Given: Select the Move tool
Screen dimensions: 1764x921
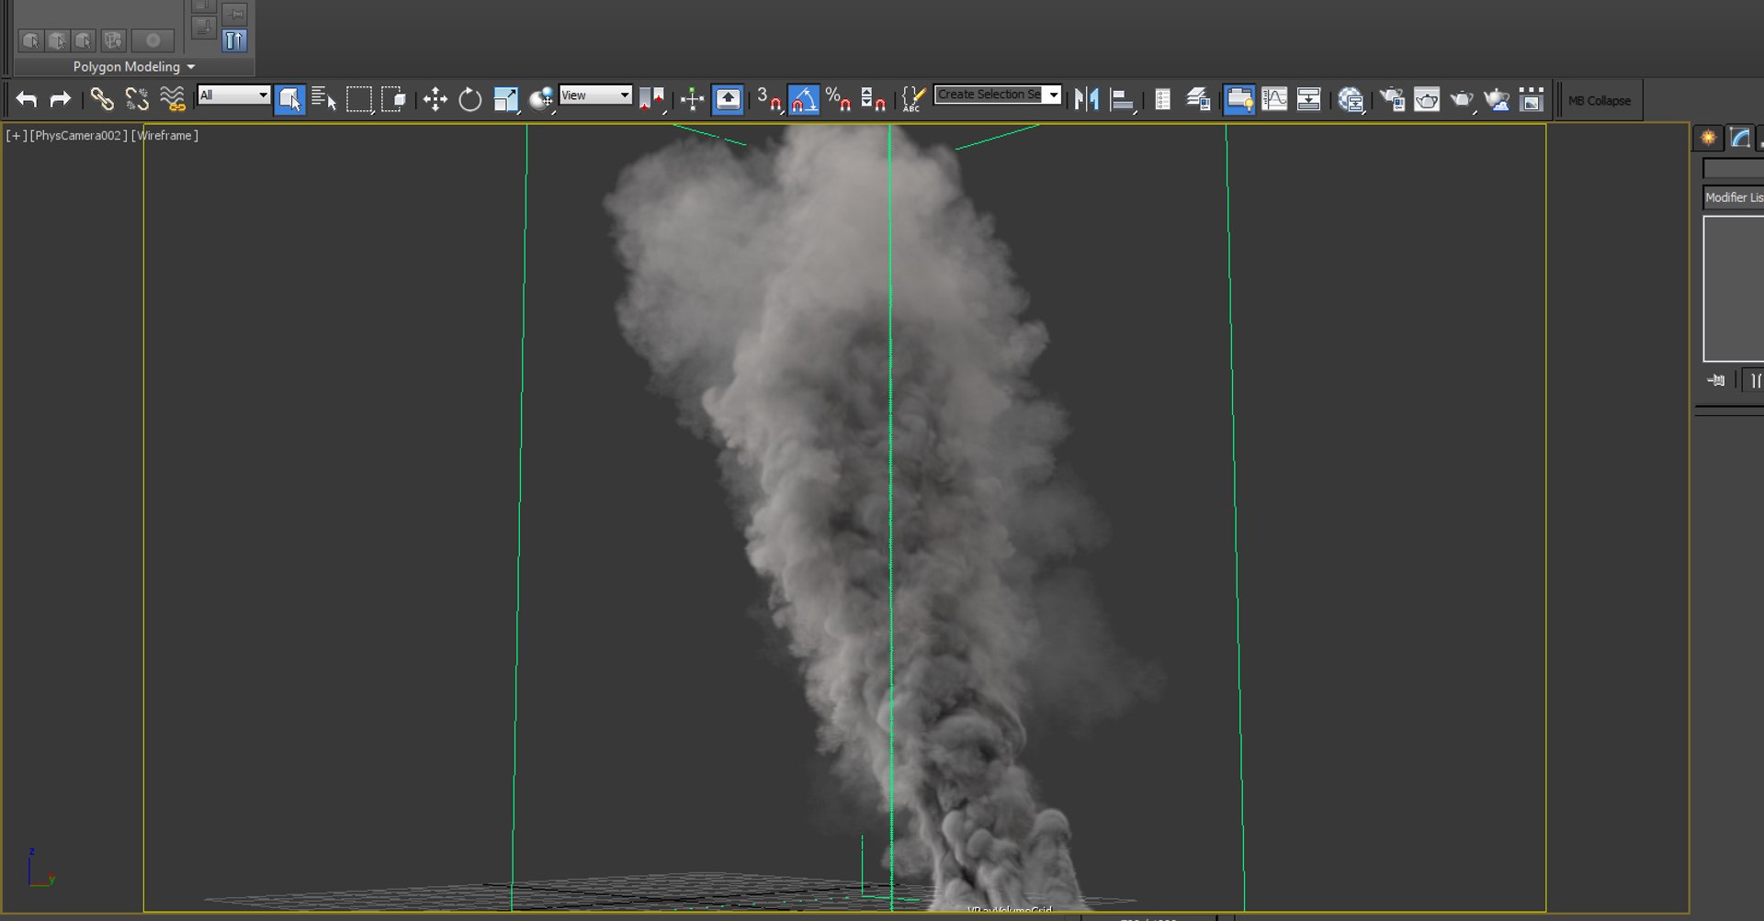Looking at the screenshot, I should coord(435,99).
